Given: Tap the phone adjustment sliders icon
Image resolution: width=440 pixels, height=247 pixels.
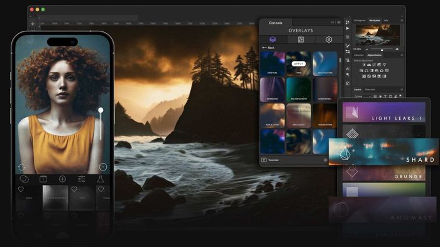Looking at the screenshot, I should [81, 179].
